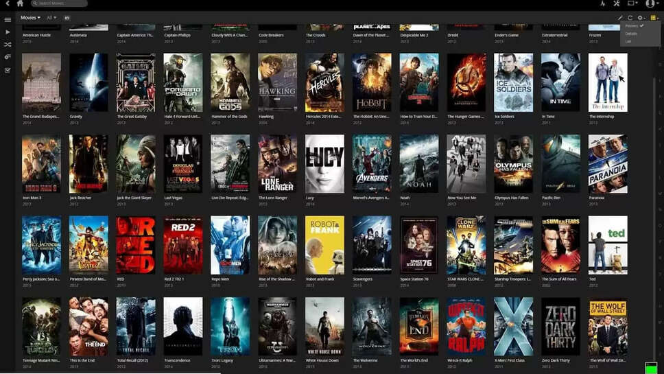Screen dimensions: 664x374
Task: Open Settings wrench-and-screwdriver icon
Action: click(x=617, y=3)
